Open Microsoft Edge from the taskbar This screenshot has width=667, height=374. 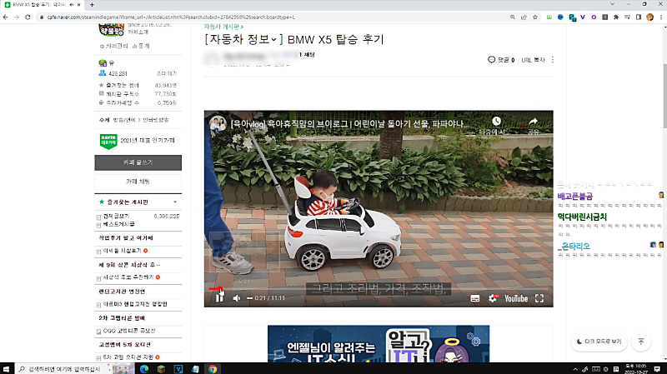[143, 368]
